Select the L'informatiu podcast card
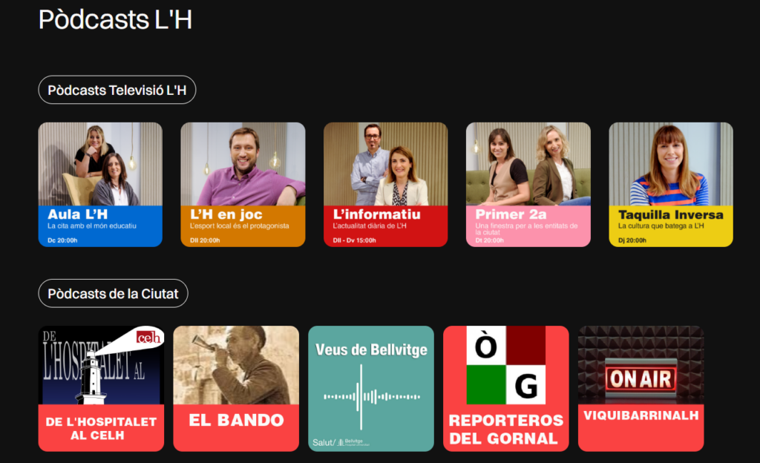Image resolution: width=760 pixels, height=463 pixels. [386, 185]
